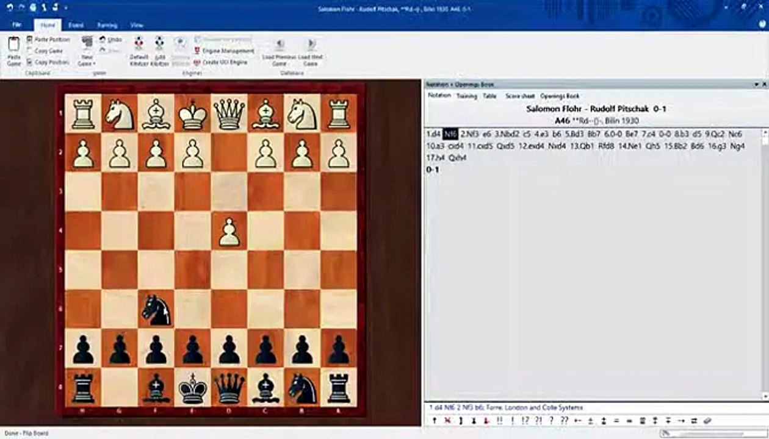Click the black queen on the board
769x439 pixels.
click(229, 388)
